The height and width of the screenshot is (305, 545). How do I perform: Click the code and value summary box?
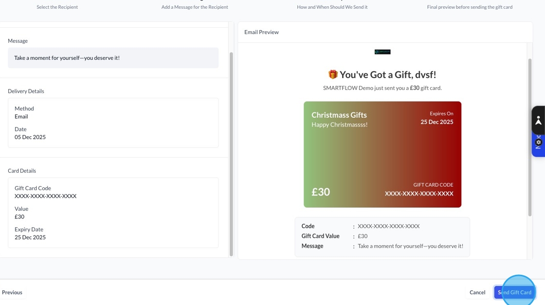coord(382,236)
